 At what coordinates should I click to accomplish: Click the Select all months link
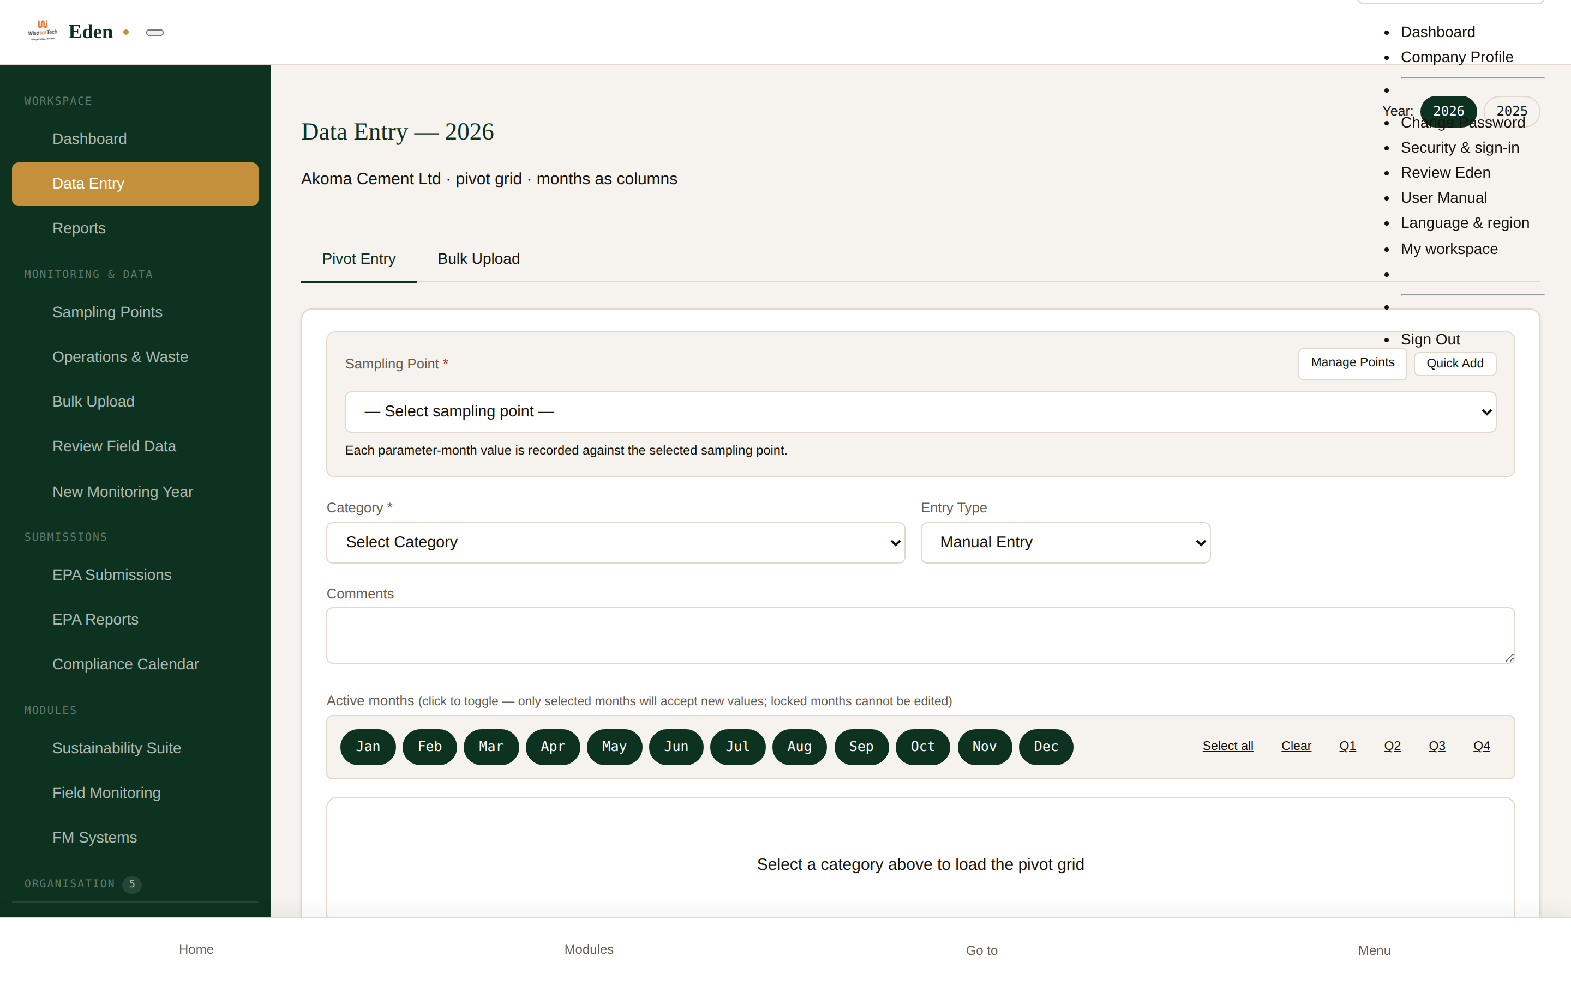click(x=1227, y=746)
